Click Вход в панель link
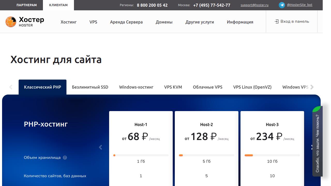This screenshot has height=186, width=331. click(x=292, y=21)
